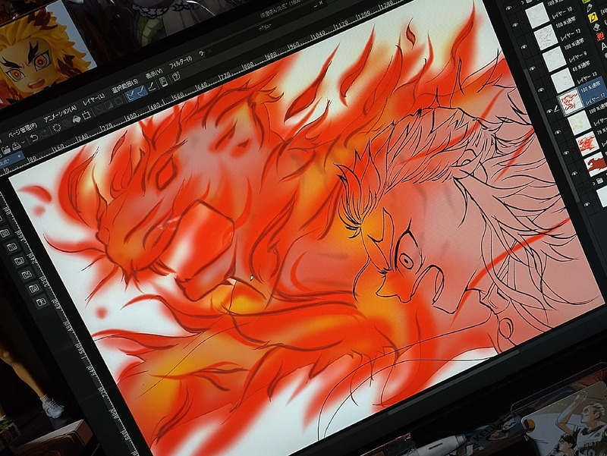Image resolution: width=607 pixels, height=456 pixels.
Task: Select the open canvas document tab
Action: [x=11, y=159]
